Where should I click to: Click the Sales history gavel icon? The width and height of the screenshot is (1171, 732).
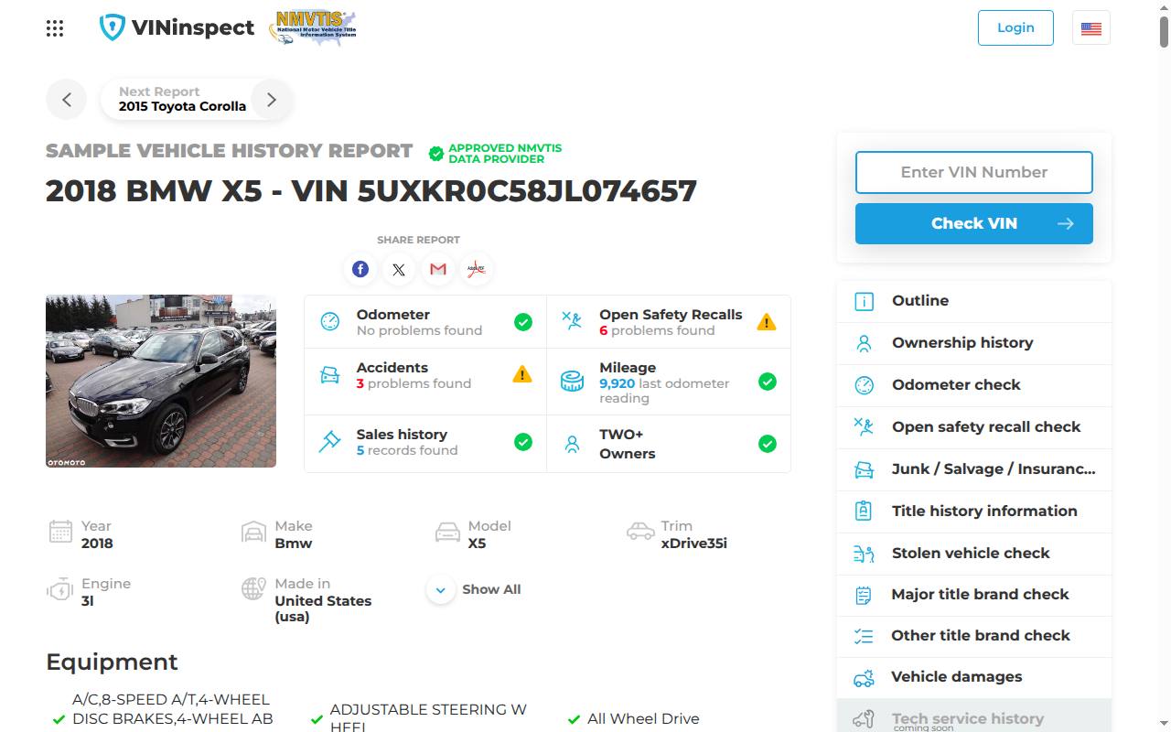coord(329,442)
